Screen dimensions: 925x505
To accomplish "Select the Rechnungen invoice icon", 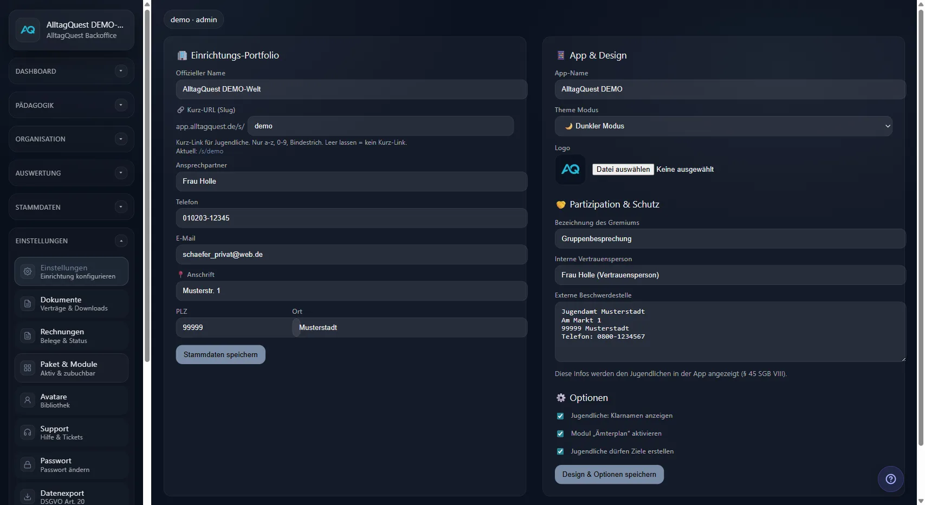I will point(28,336).
